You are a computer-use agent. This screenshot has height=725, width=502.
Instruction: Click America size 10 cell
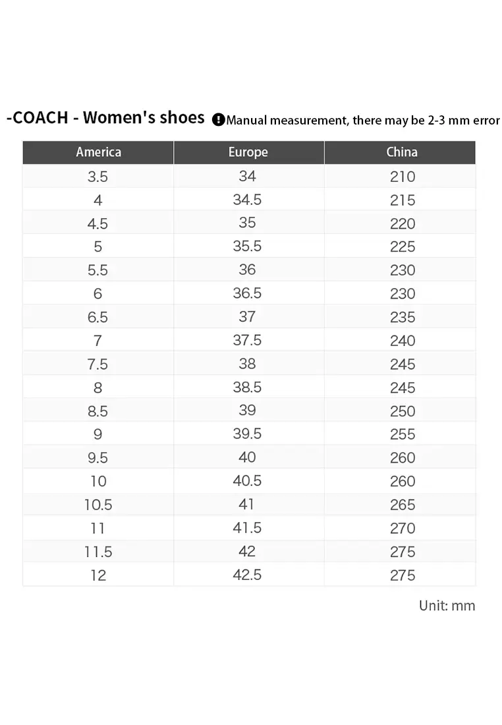click(x=98, y=481)
